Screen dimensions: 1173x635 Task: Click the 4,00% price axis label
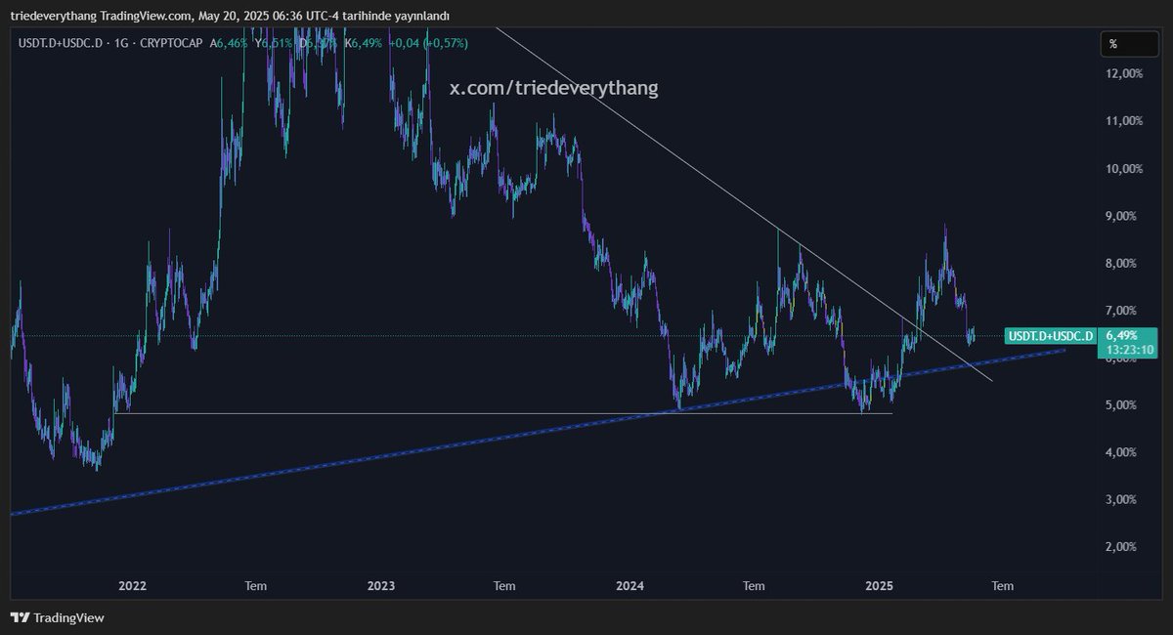[1123, 452]
